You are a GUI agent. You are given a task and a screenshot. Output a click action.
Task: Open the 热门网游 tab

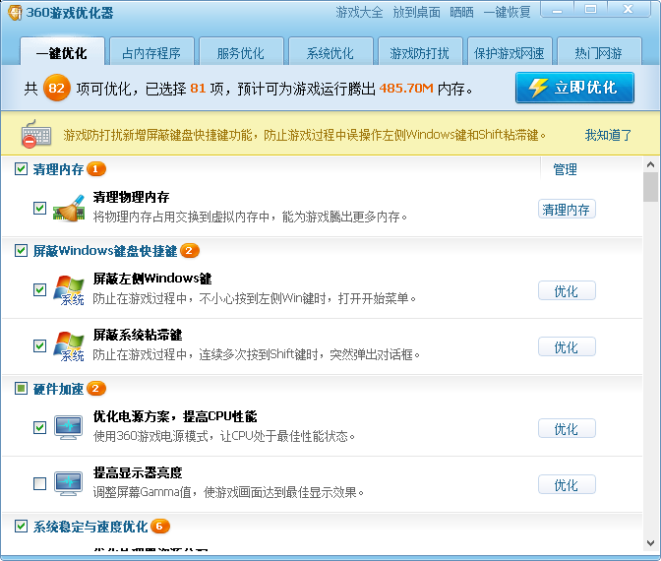tap(599, 52)
